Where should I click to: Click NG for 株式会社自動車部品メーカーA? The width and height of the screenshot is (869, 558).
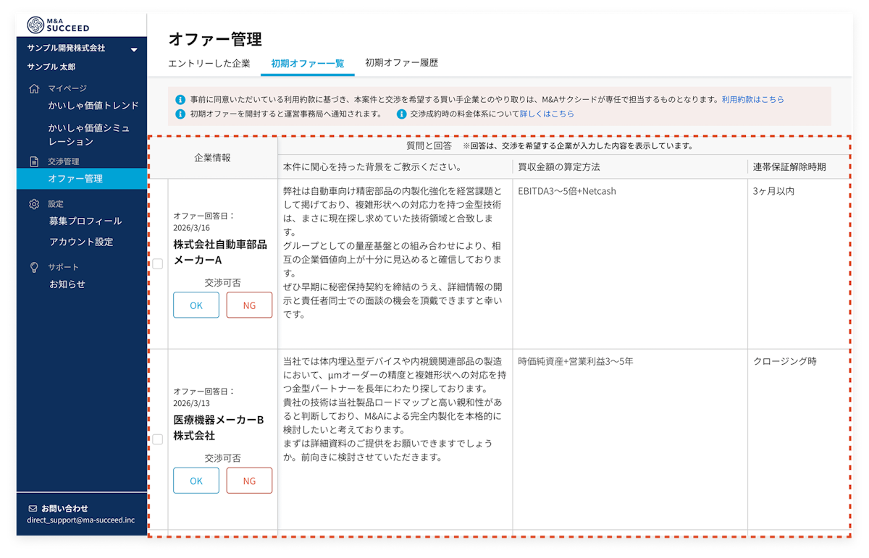coord(249,305)
